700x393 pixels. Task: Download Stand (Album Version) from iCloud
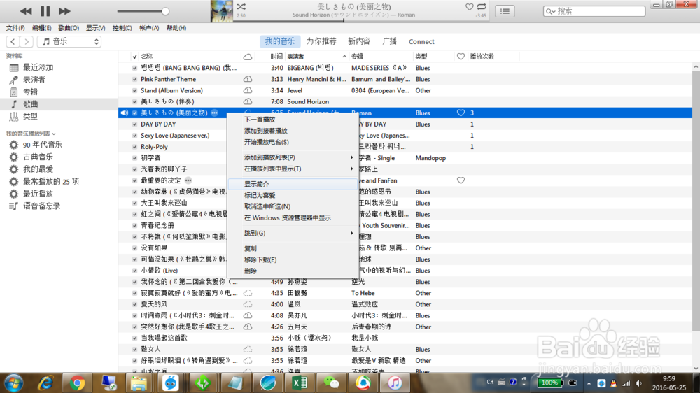248,90
